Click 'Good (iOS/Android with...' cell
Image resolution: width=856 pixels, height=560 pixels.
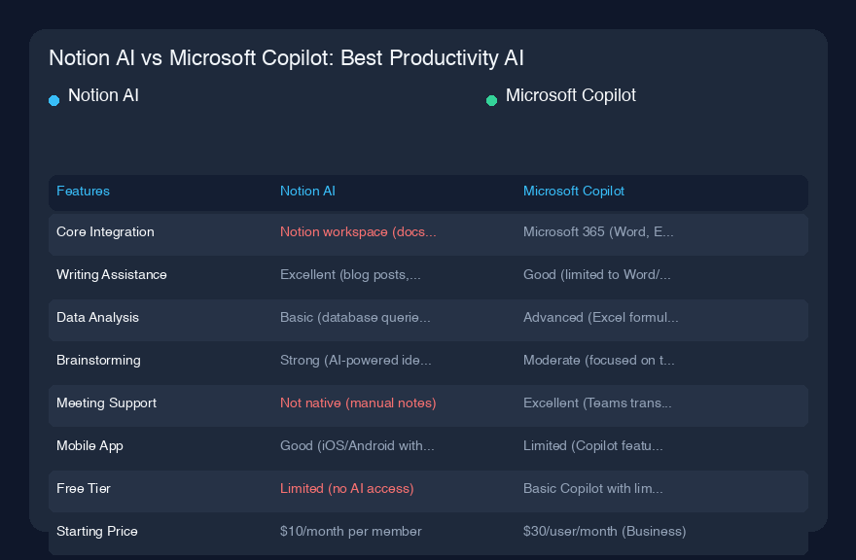click(x=358, y=446)
